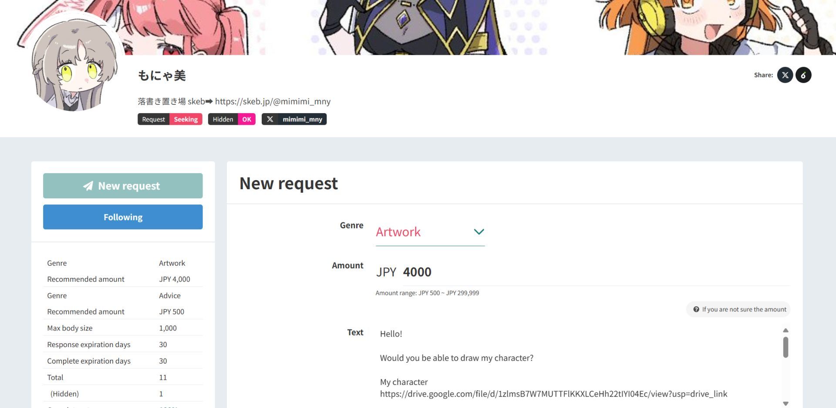This screenshot has width=836, height=408.
Task: Open 'If you are not sure the amount'
Action: coord(738,309)
